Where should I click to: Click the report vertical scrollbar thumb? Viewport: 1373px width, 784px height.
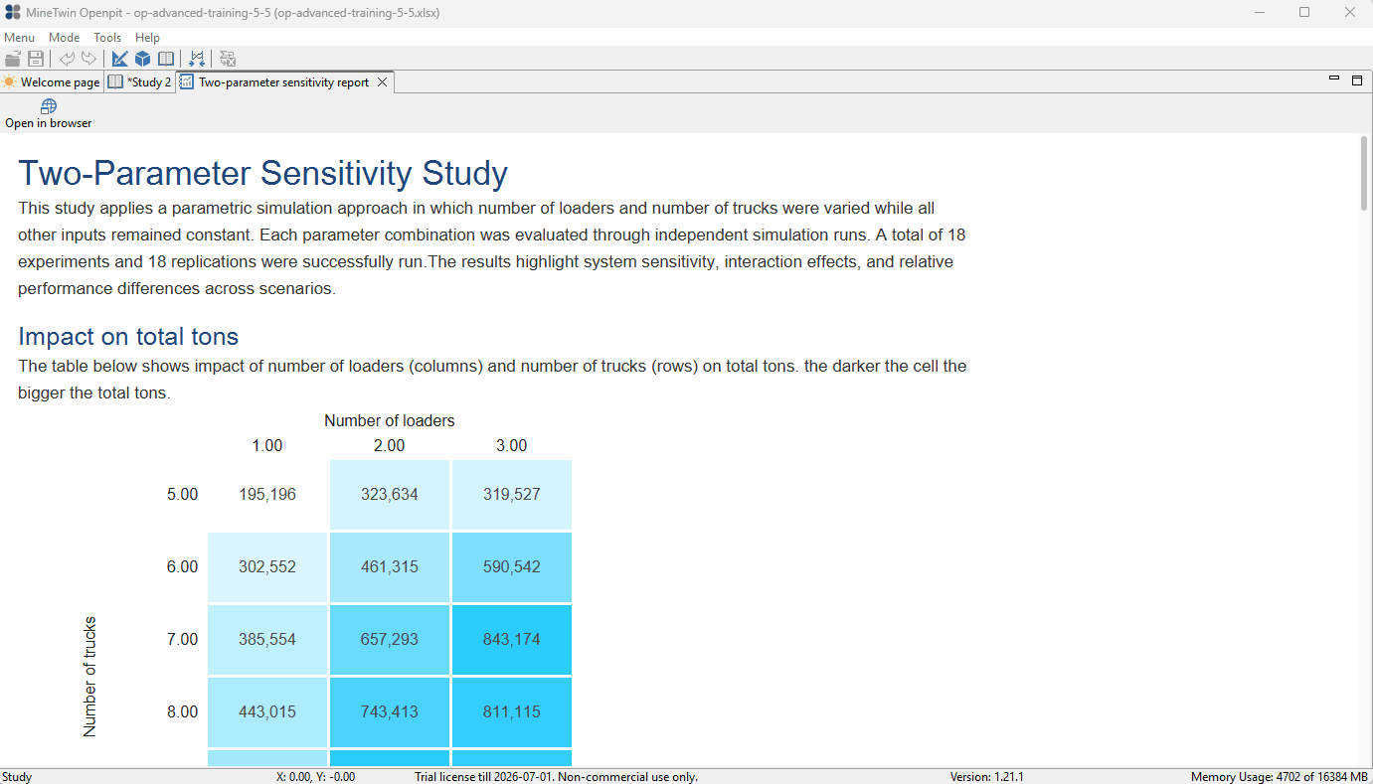(1364, 173)
